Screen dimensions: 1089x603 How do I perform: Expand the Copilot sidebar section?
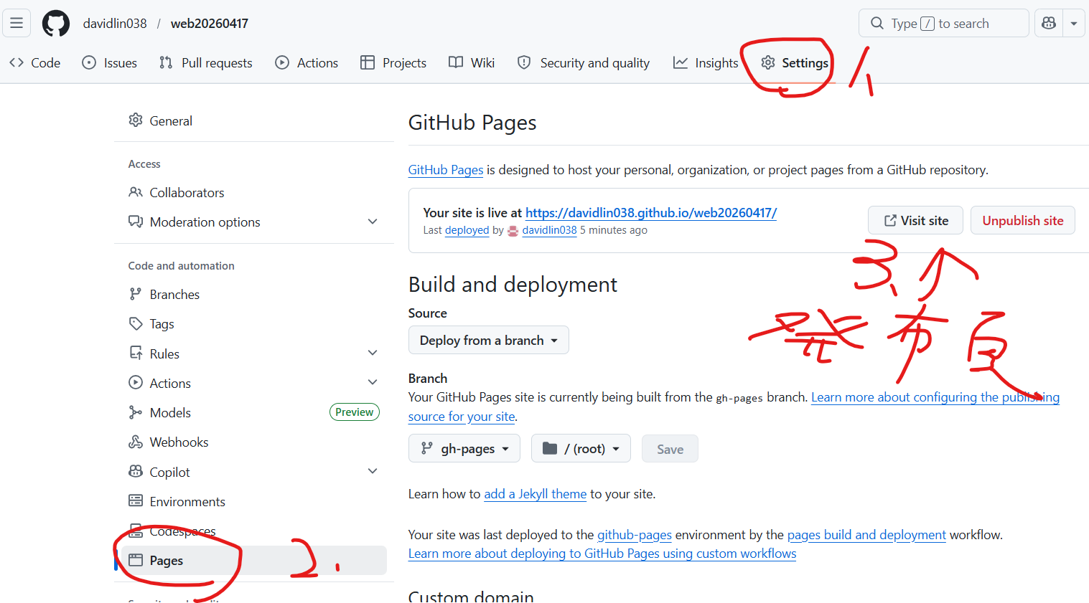point(372,472)
